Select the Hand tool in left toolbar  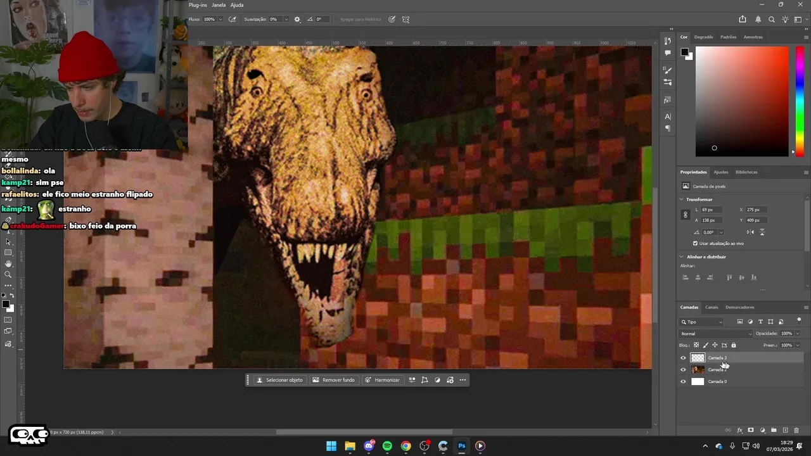point(8,264)
